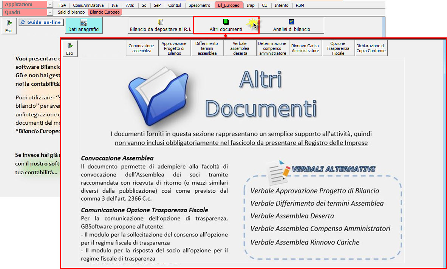
Task: Open Approvazione Progetto di Bilancio document
Action: [174, 48]
